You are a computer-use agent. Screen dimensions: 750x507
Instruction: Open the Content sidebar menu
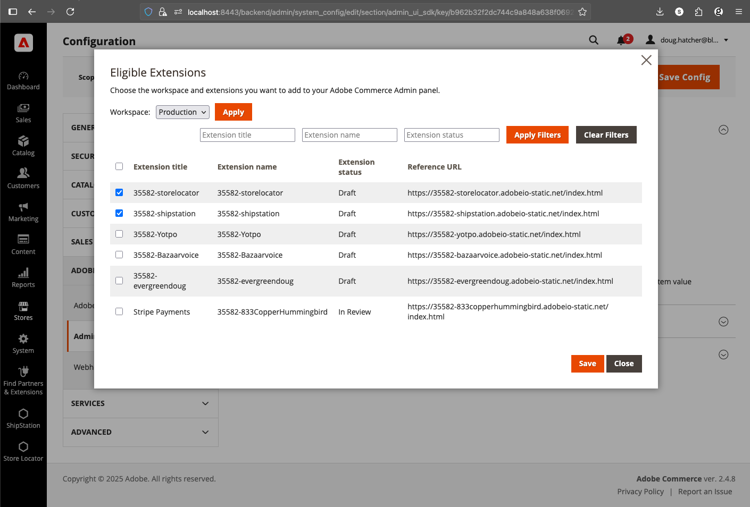pyautogui.click(x=23, y=246)
